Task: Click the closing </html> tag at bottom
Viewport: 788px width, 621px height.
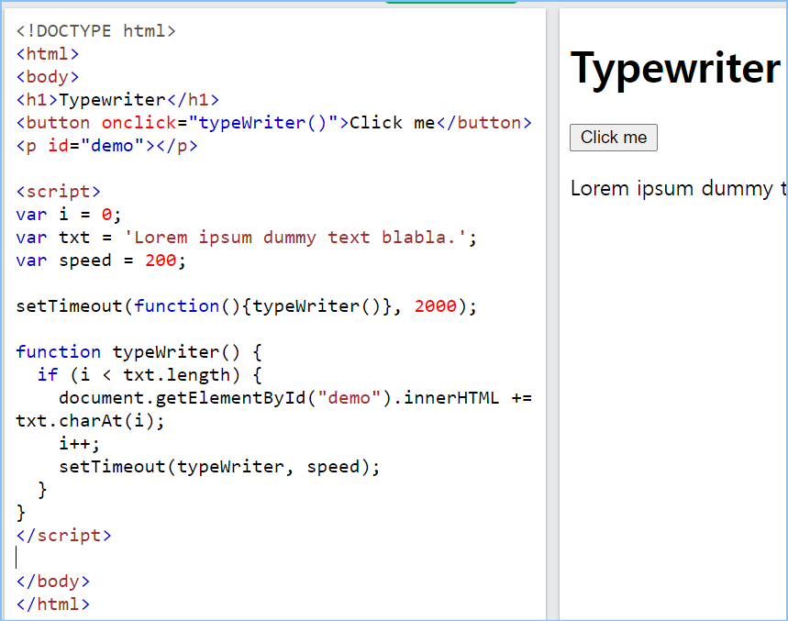Action: pos(53,604)
